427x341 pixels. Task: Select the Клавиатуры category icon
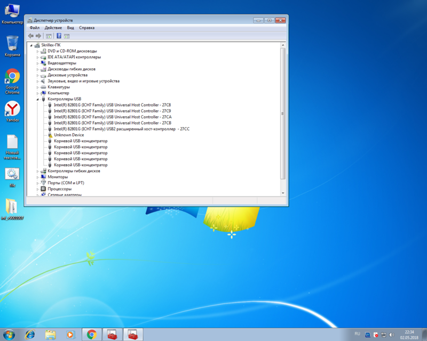pos(43,87)
